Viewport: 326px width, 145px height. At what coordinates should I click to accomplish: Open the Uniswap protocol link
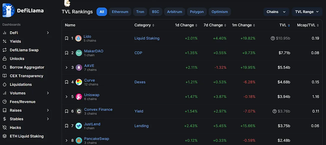[92, 95]
